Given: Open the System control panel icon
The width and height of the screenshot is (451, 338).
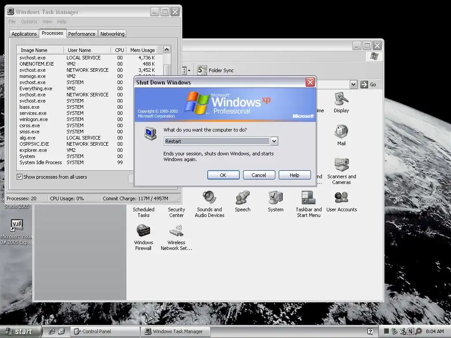Looking at the screenshot, I should click(276, 201).
